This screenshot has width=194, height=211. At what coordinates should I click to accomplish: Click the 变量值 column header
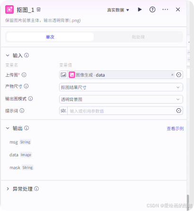click(66, 65)
